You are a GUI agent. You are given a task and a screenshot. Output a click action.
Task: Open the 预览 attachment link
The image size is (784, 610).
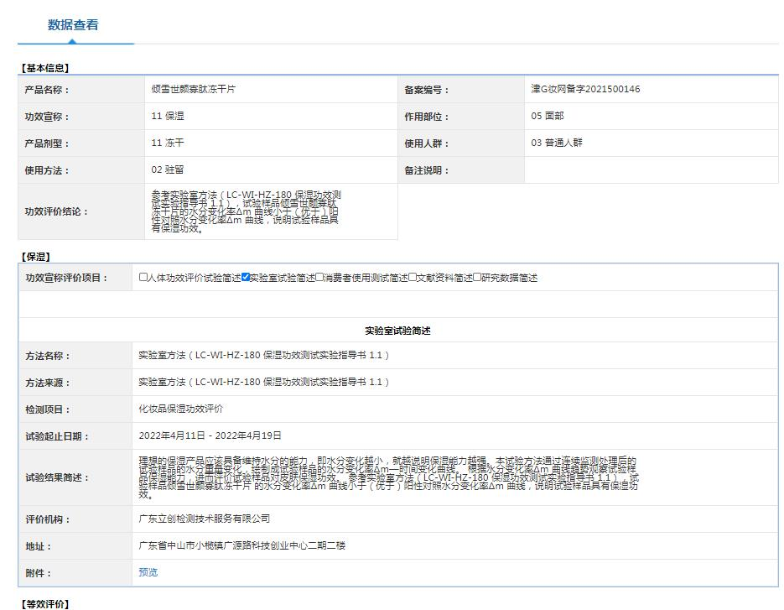(148, 572)
